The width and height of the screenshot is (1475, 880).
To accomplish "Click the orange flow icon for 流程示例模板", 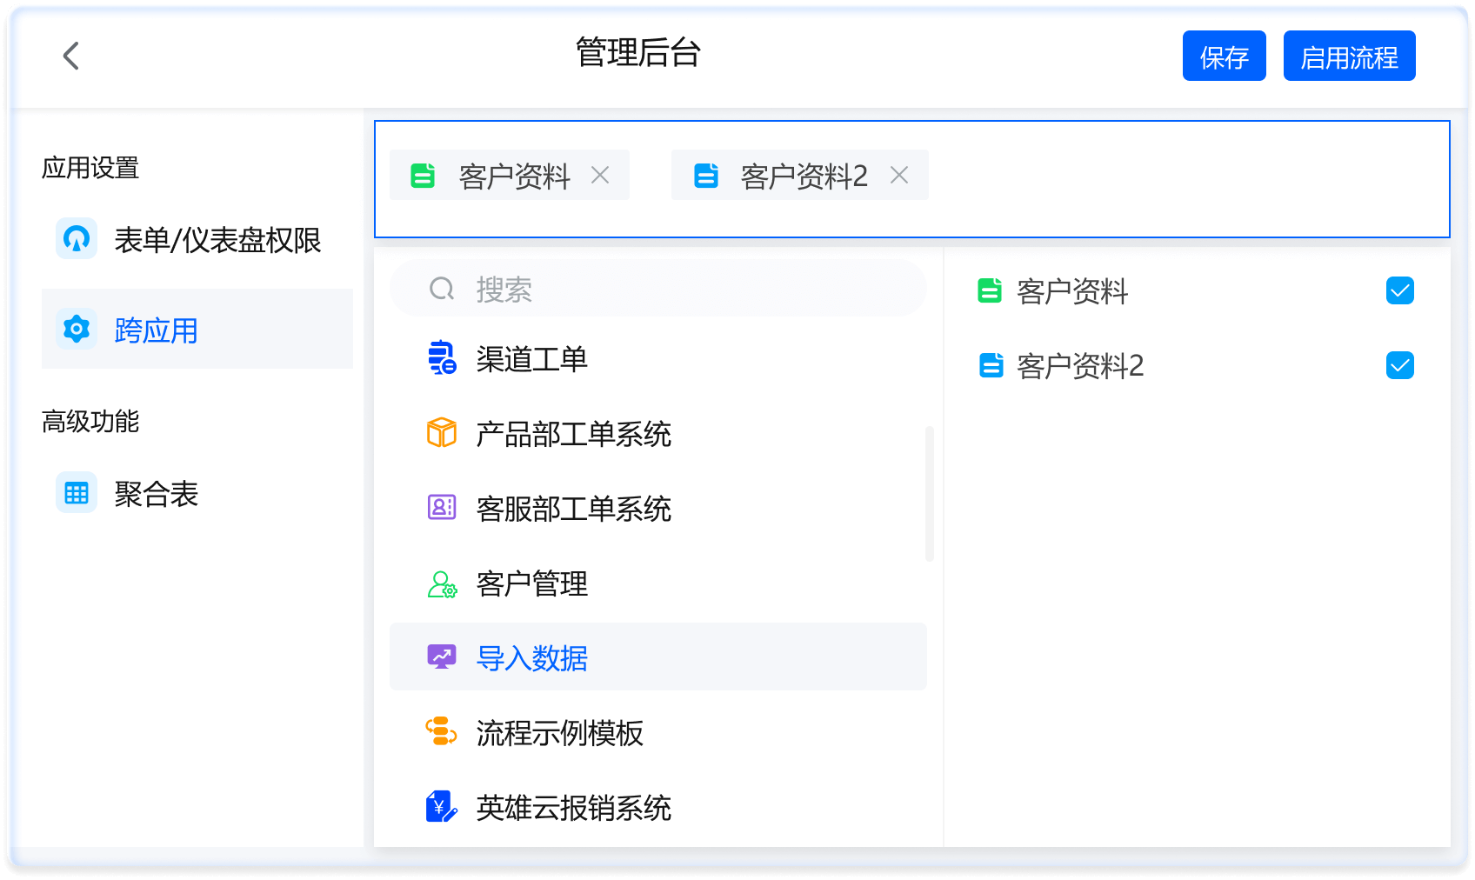I will point(441,731).
